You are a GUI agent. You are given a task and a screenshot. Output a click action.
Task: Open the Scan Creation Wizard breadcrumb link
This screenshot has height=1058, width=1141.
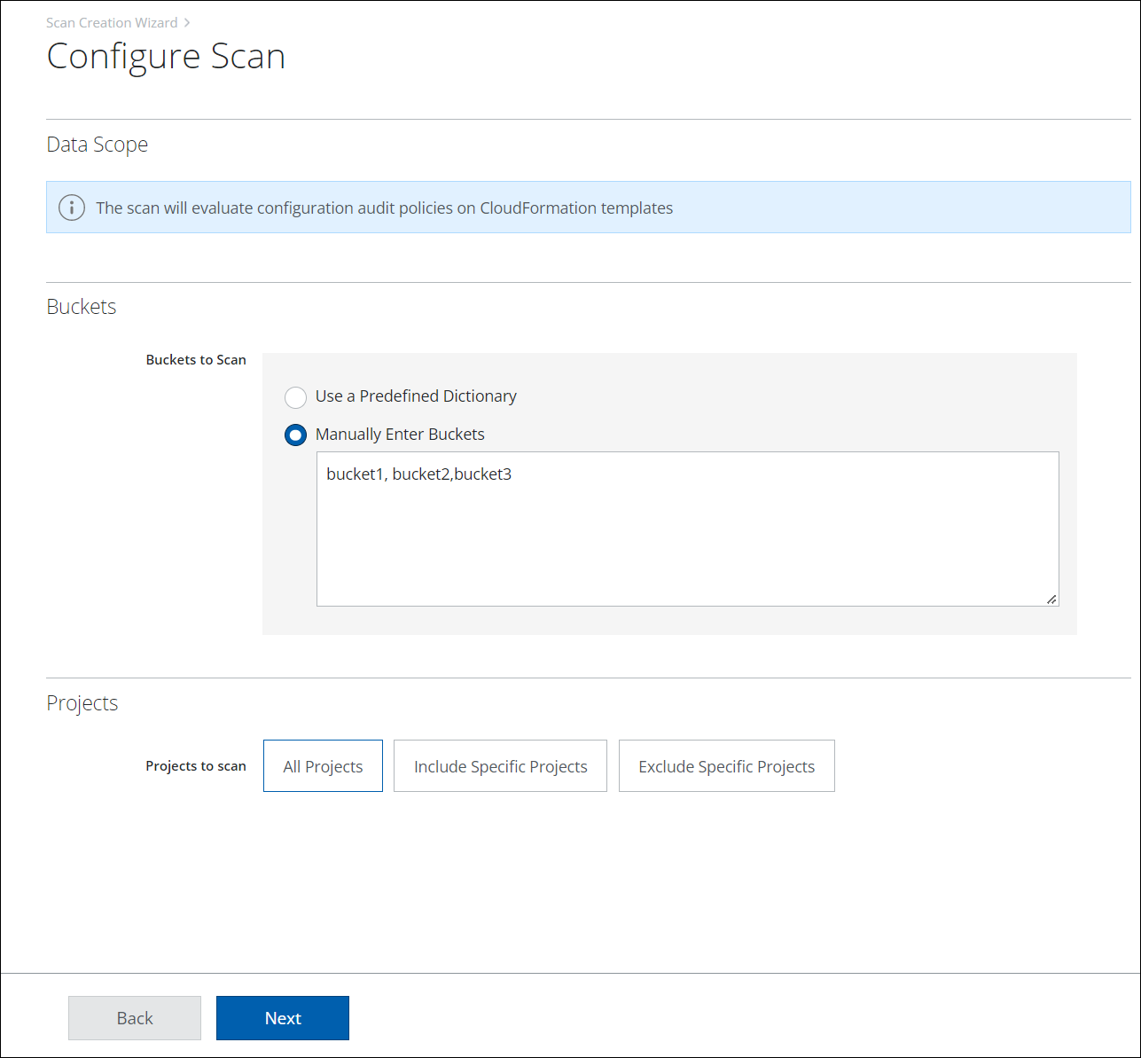pyautogui.click(x=112, y=23)
